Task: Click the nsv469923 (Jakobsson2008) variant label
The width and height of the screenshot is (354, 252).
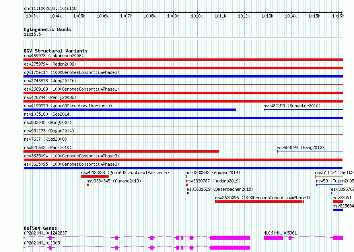Action: pyautogui.click(x=54, y=56)
